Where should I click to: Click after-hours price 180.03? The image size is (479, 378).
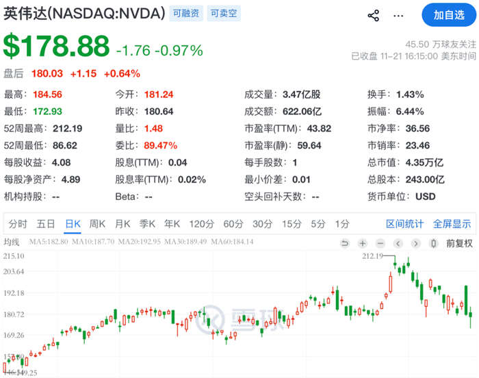[x=47, y=74]
